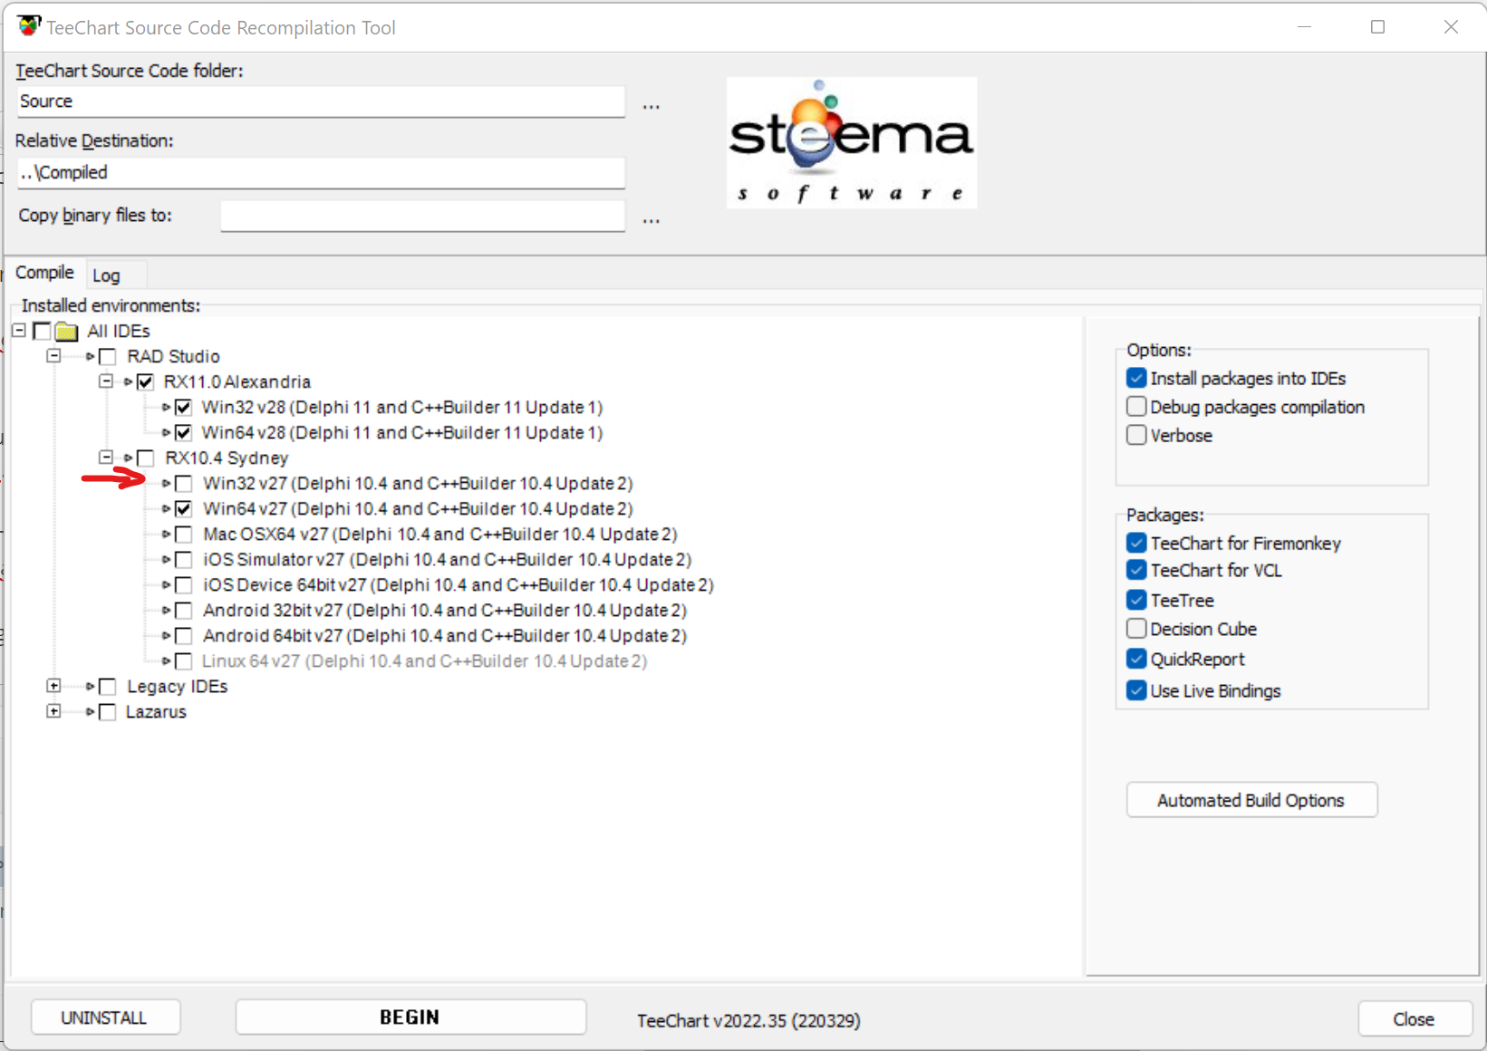
Task: Select the Legacy IDEs tree label
Action: click(x=178, y=686)
